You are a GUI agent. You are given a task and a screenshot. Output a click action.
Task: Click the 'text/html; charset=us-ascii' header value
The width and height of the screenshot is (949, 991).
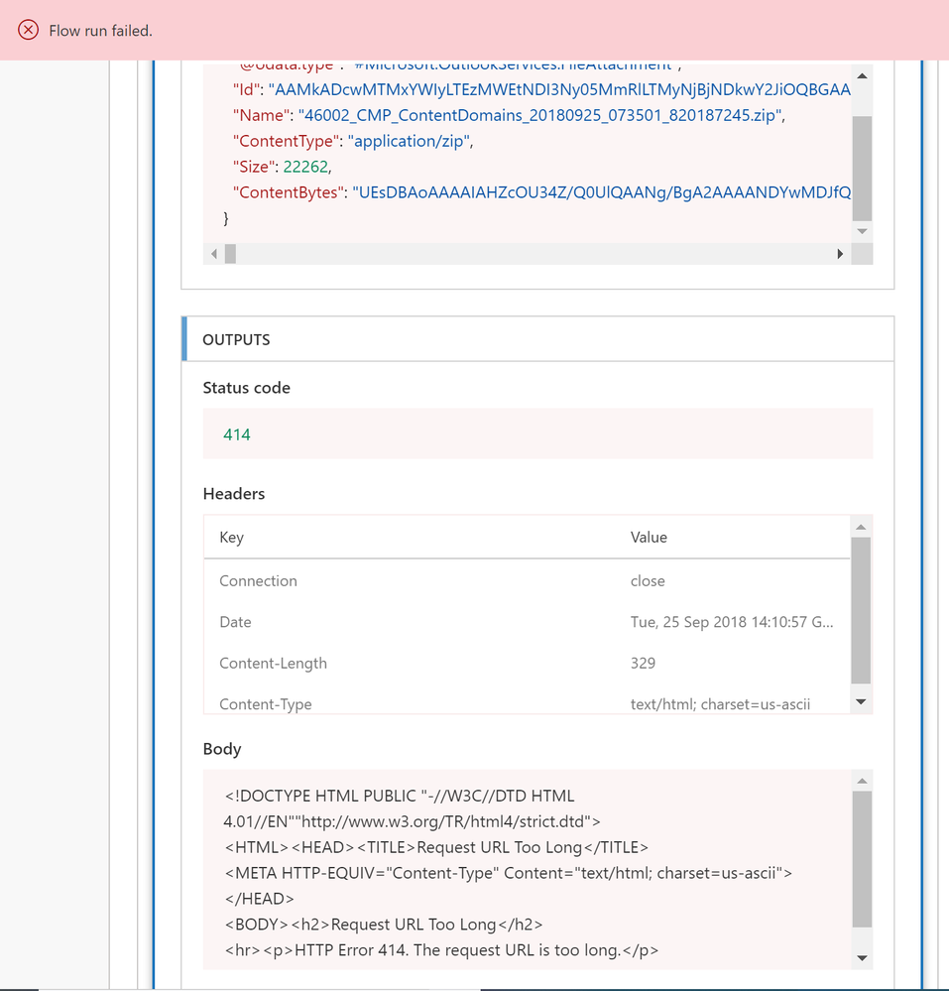coord(720,704)
